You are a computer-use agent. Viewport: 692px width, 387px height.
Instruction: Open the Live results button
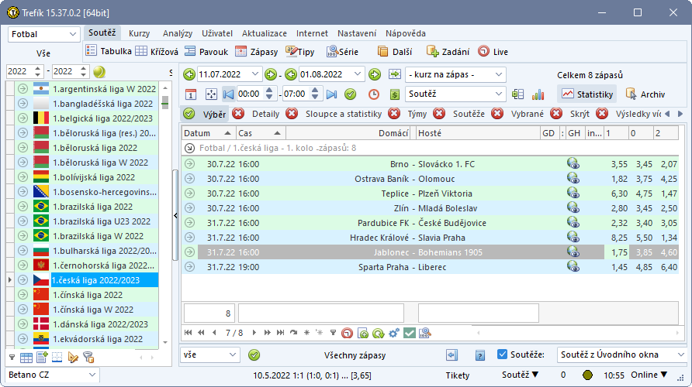[493, 52]
